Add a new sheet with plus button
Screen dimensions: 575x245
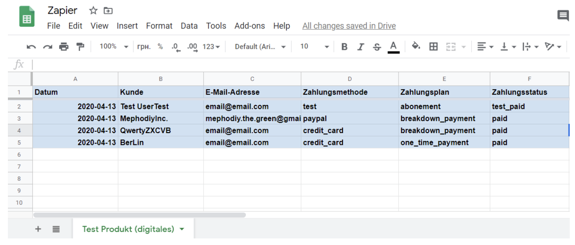(x=38, y=229)
